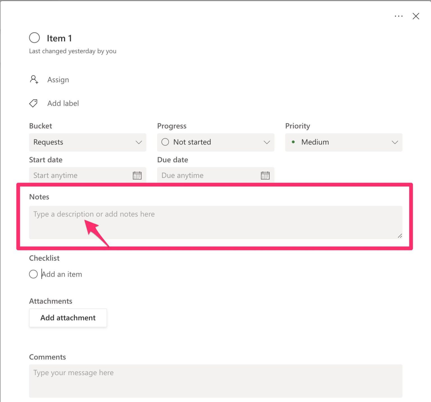The image size is (431, 402).
Task: Click the green Medium priority dot
Action: tap(294, 142)
